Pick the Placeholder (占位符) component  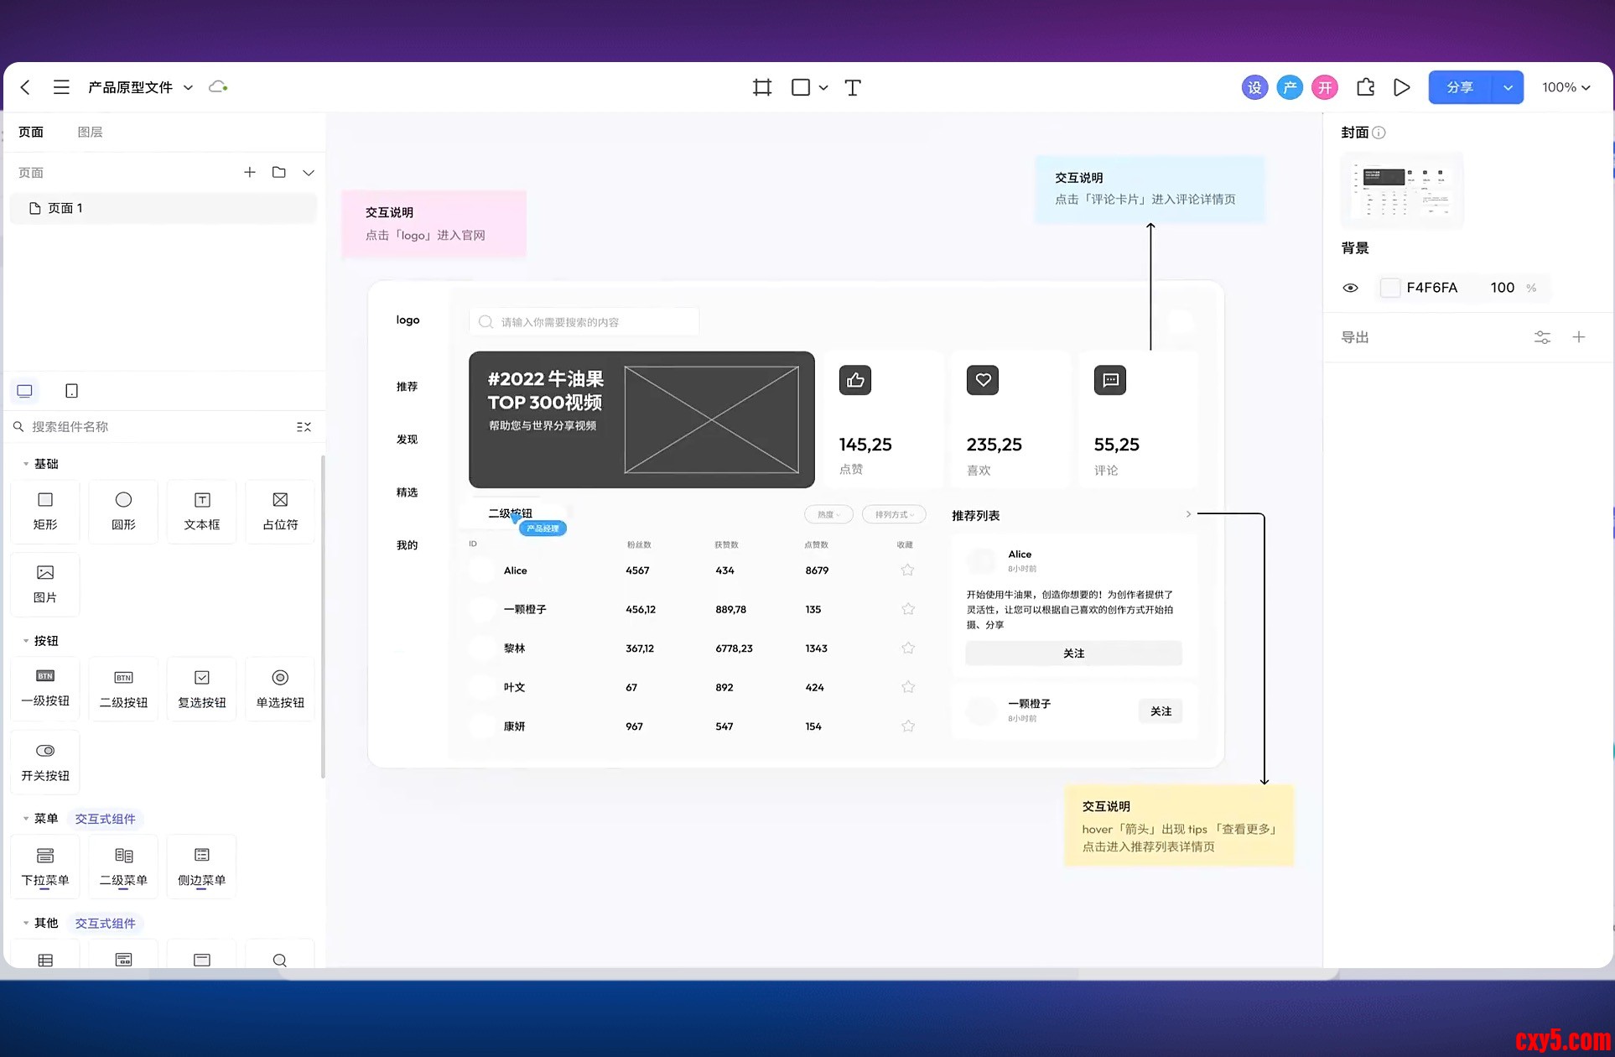(280, 510)
